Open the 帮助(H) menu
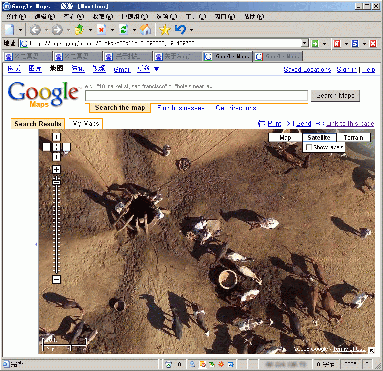Image resolution: width=383 pixels, height=371 pixels. (254, 17)
